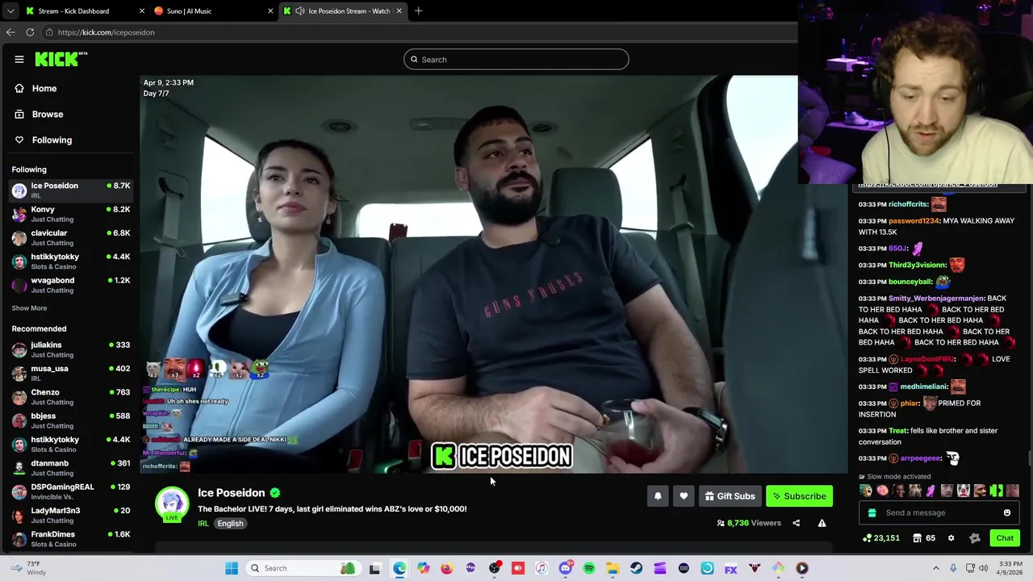
Task: Click the 23,151 channel points balance
Action: click(880, 538)
